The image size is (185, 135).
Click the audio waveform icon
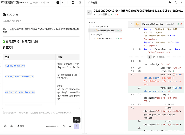(70, 126)
